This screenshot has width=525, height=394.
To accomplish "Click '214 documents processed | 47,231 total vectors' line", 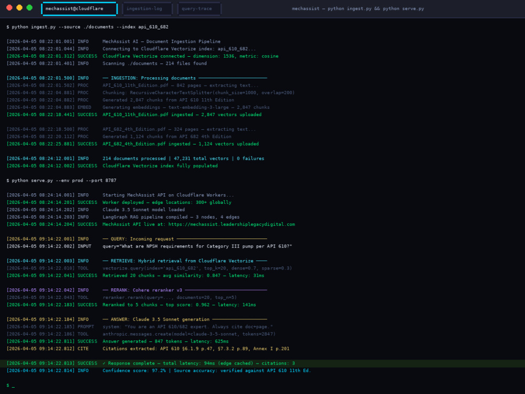I will pyautogui.click(x=135, y=159).
